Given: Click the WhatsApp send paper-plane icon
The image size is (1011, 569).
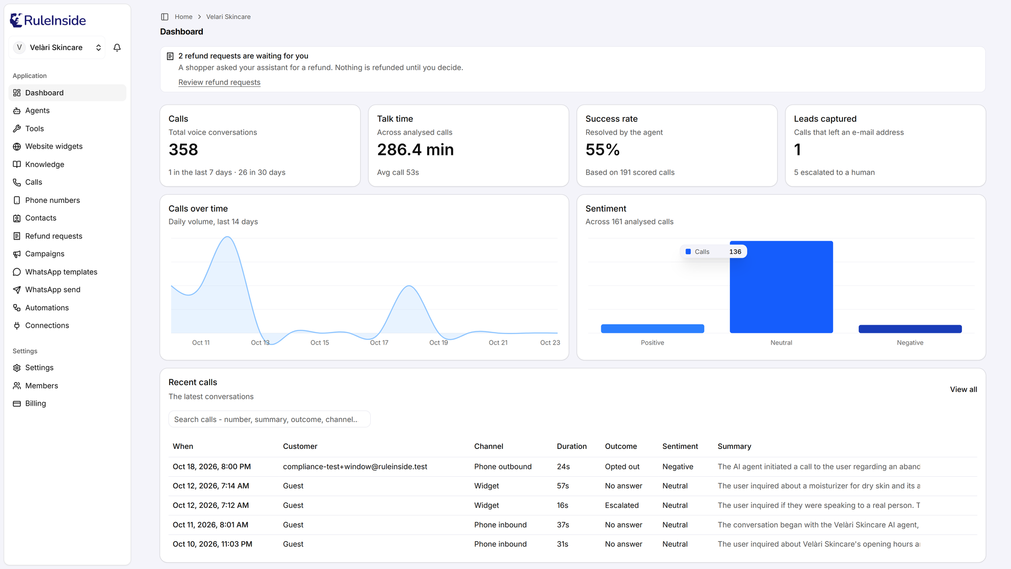Looking at the screenshot, I should pos(17,290).
